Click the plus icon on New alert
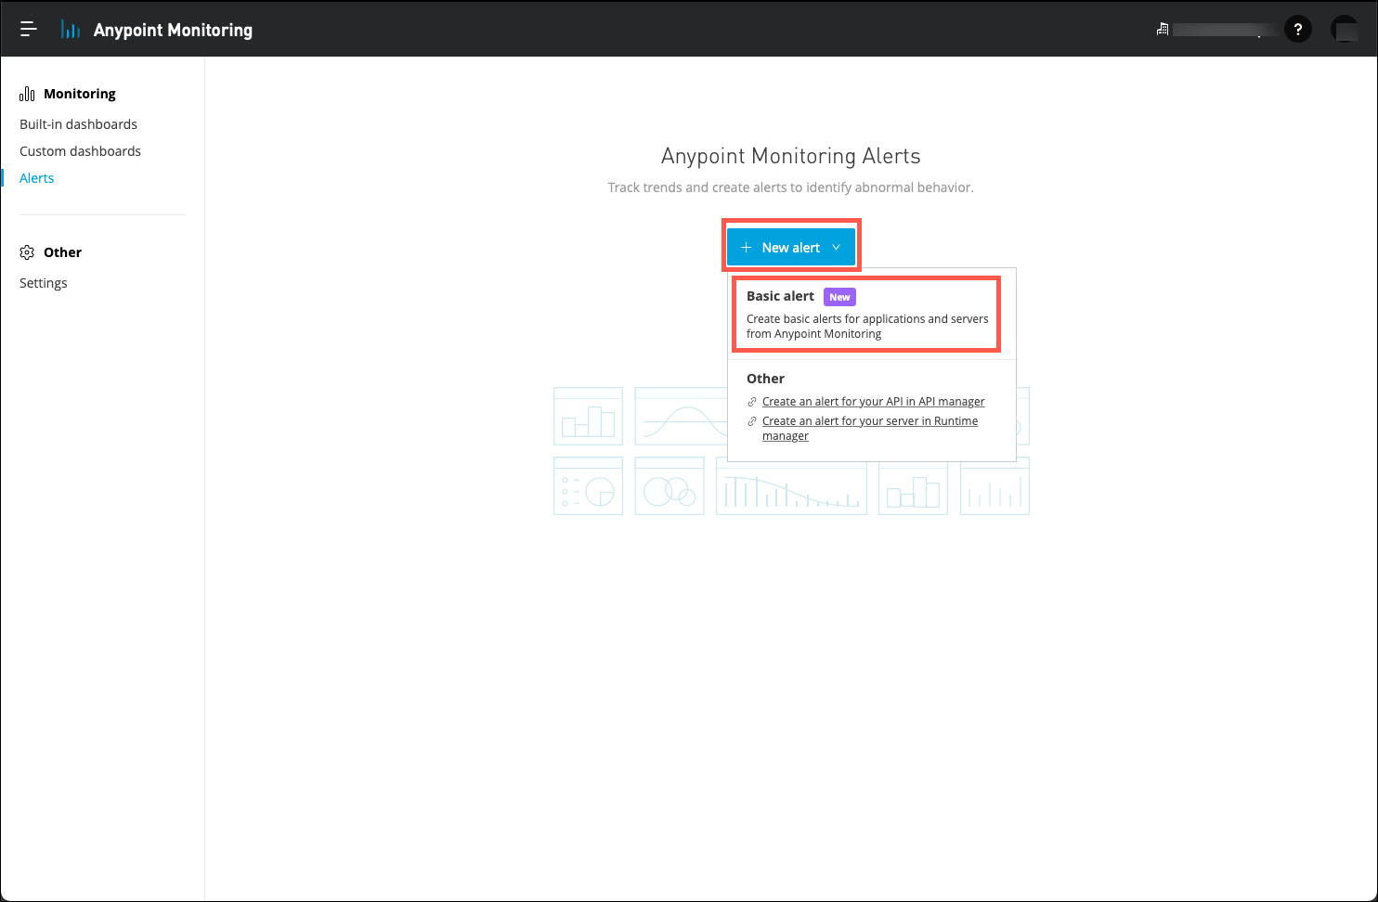Image resolution: width=1378 pixels, height=902 pixels. 746,248
